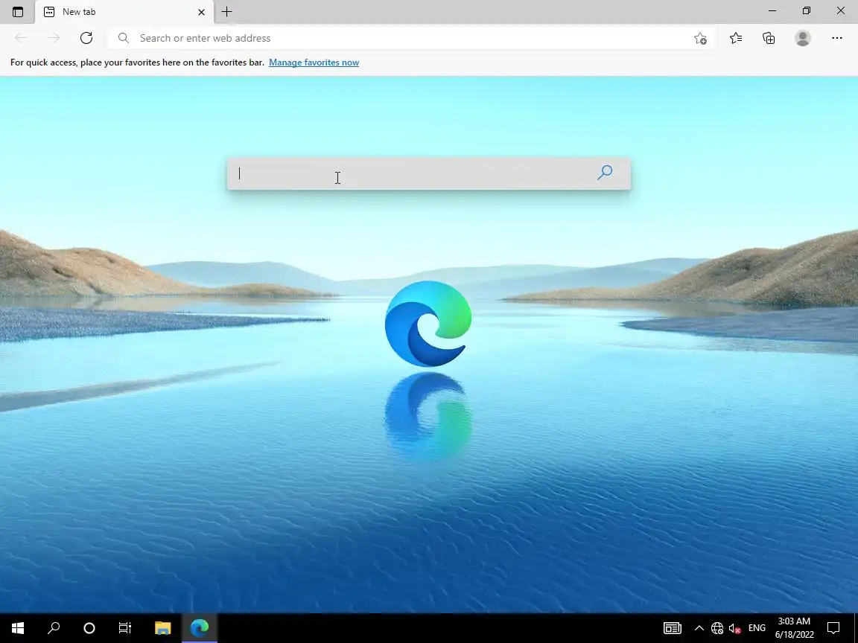Screen dimensions: 858x643
Task: Open File Explorer from taskbar
Action: point(162,627)
